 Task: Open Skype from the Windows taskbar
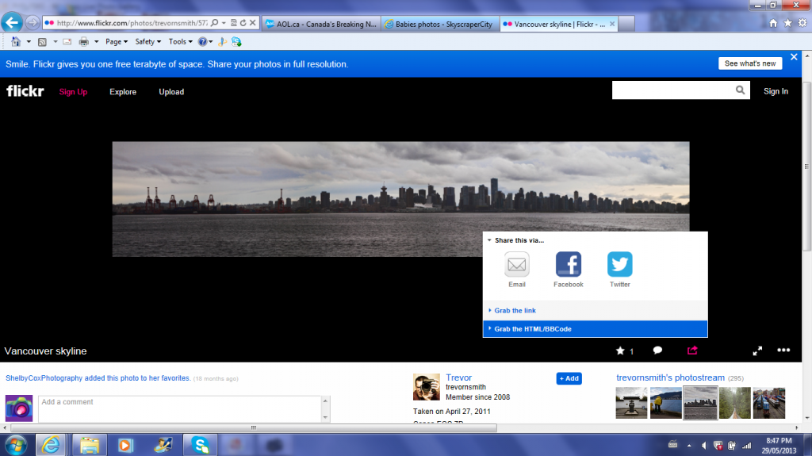[200, 444]
